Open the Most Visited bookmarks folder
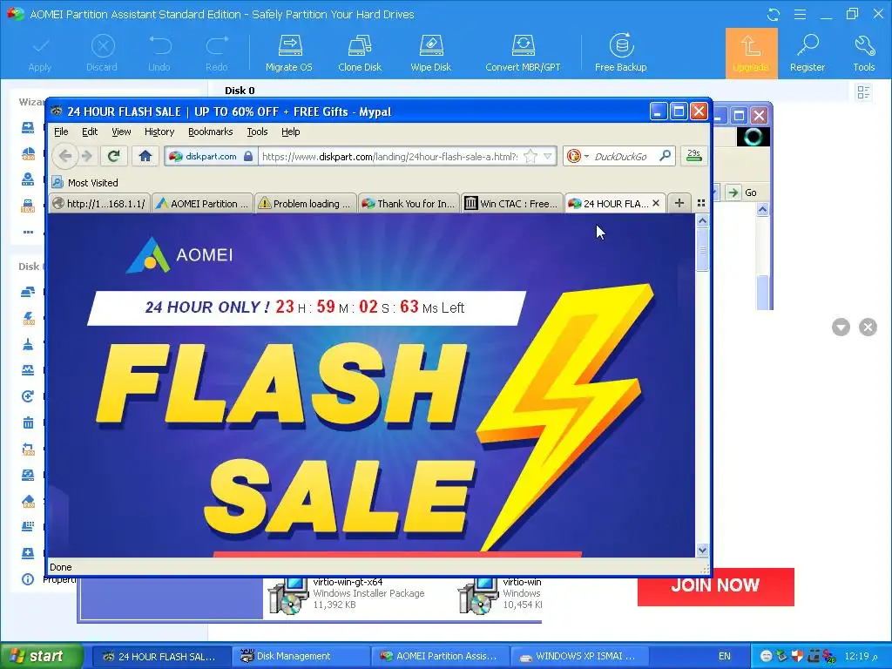This screenshot has width=892, height=669. 85,183
